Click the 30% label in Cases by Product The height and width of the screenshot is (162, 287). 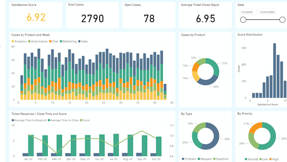[x=216, y=87]
